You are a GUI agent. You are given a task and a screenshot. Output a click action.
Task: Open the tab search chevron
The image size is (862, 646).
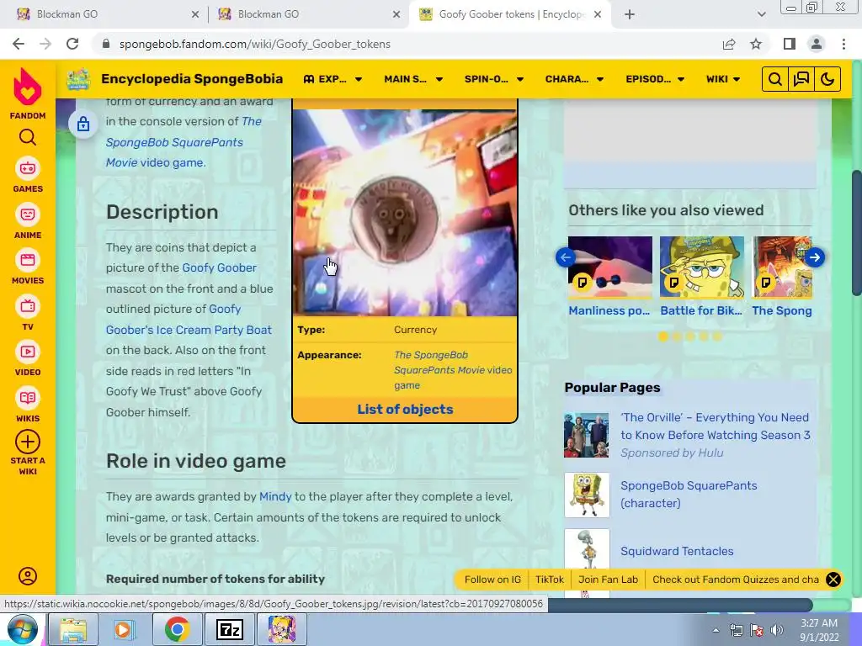pos(761,14)
